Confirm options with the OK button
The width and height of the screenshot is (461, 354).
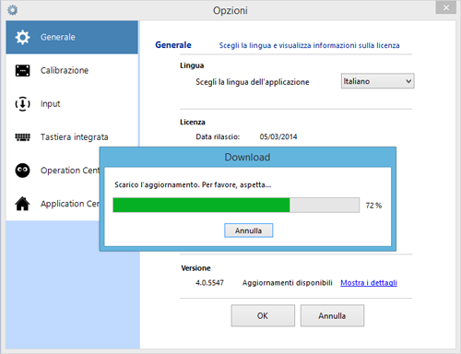tap(263, 315)
